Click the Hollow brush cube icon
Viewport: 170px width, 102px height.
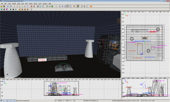(x=47, y=6)
